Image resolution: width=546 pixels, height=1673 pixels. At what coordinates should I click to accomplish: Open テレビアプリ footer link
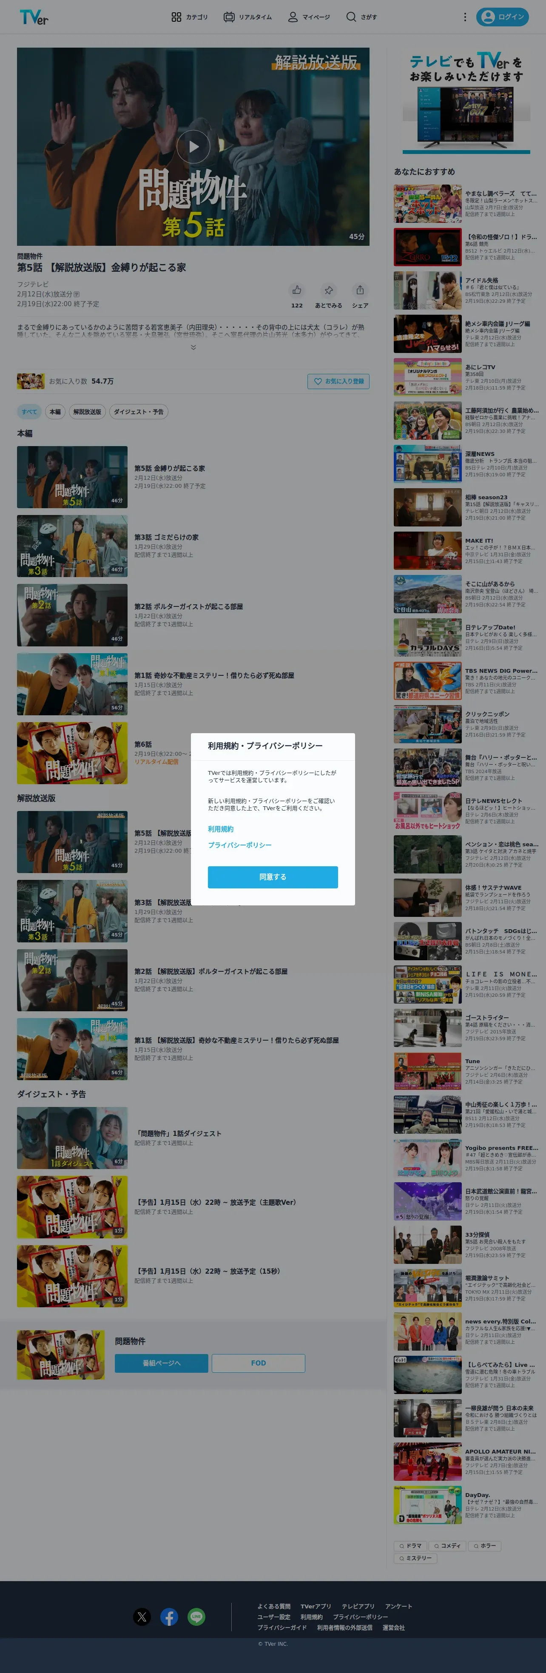[x=358, y=1606]
